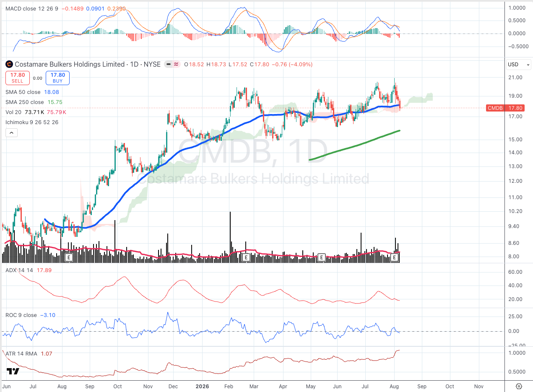
Task: Click the TradingView logo in the chart corner
Action: point(13,371)
